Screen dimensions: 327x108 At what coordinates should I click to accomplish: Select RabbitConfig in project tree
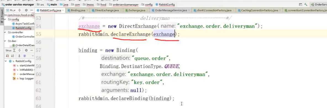pos(22,28)
